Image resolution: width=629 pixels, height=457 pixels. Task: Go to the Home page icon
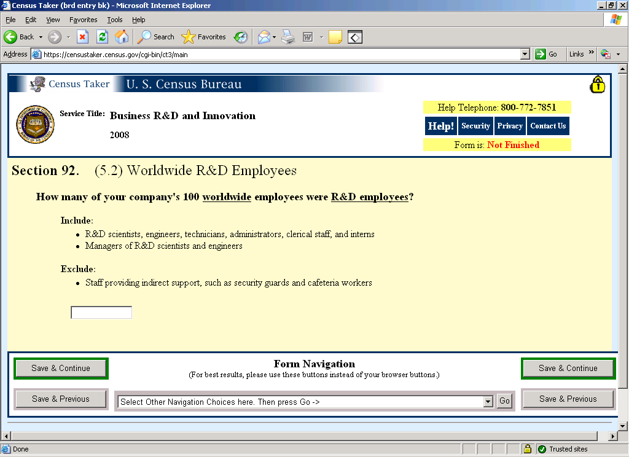tap(122, 37)
